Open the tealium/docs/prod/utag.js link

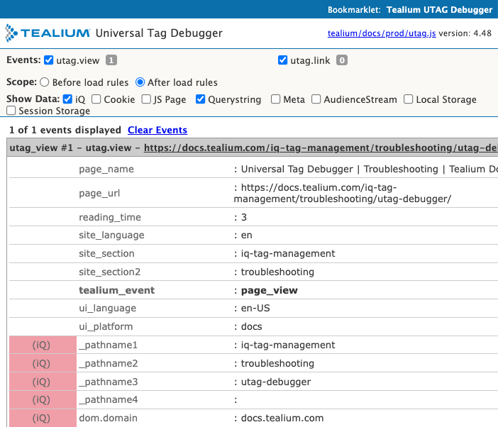[x=382, y=33]
